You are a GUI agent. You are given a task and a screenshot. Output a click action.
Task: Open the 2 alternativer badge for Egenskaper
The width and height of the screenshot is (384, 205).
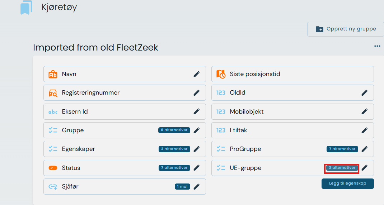coord(174,149)
